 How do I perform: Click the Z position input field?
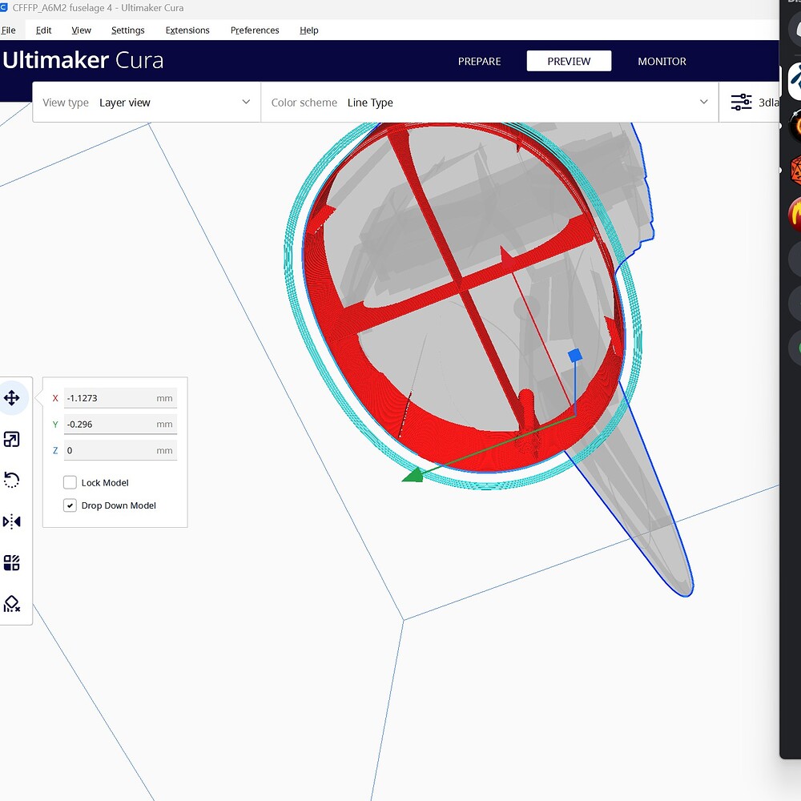[x=120, y=450]
